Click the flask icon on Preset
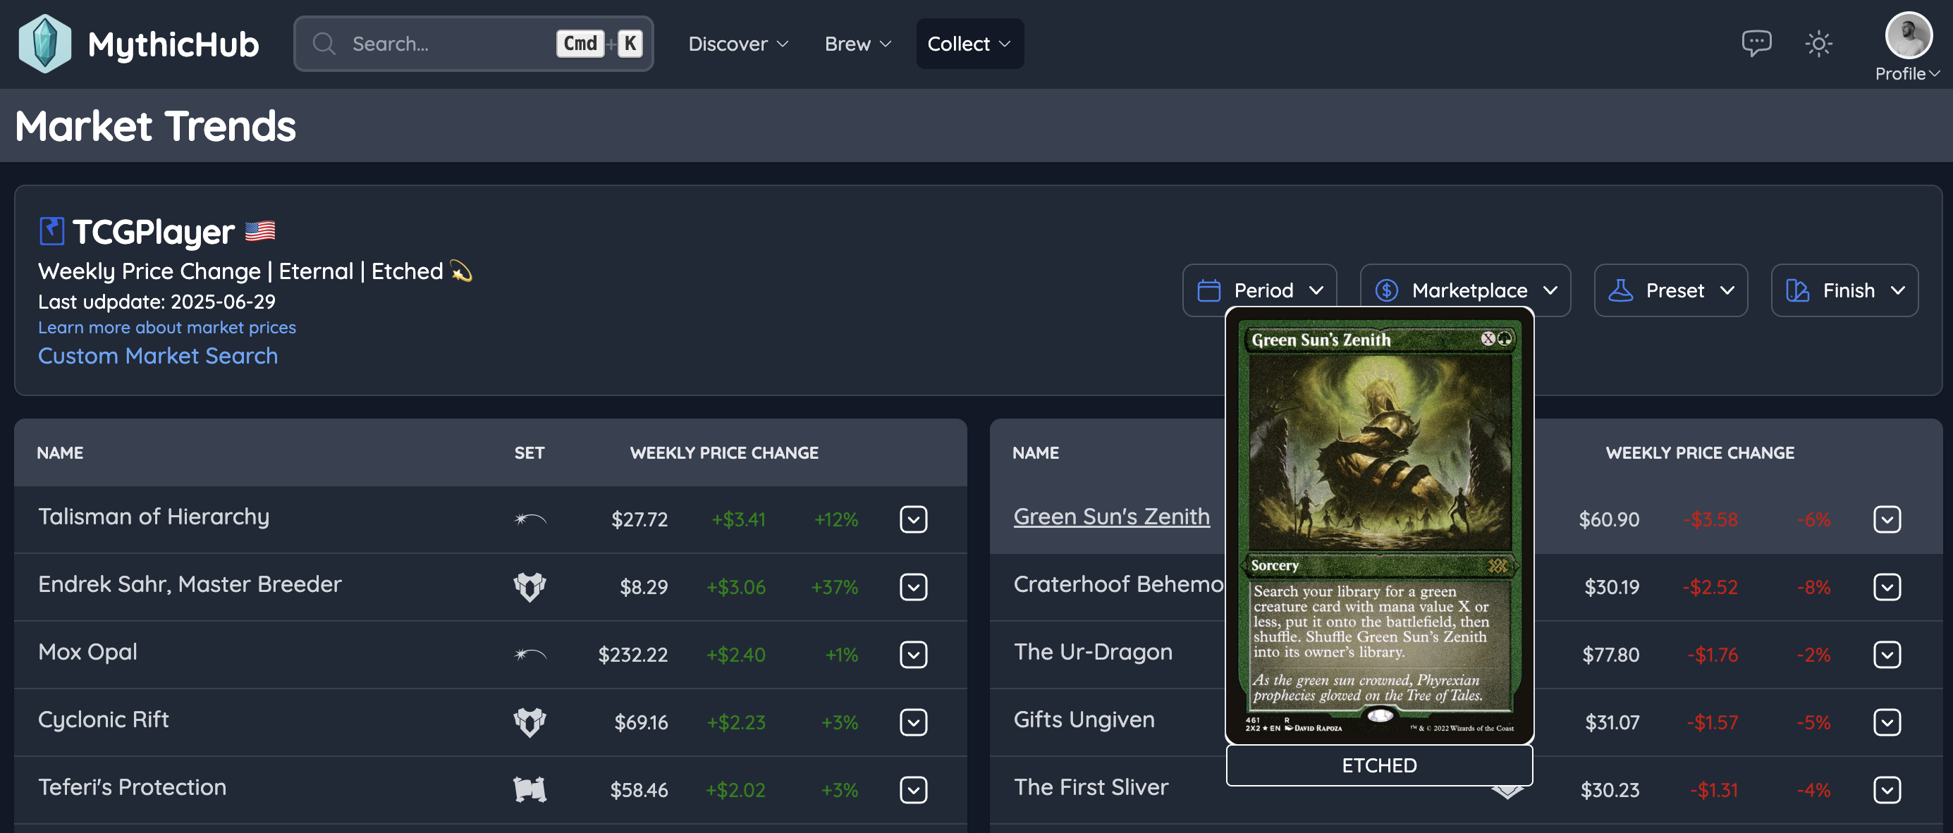This screenshot has height=833, width=1953. tap(1620, 290)
